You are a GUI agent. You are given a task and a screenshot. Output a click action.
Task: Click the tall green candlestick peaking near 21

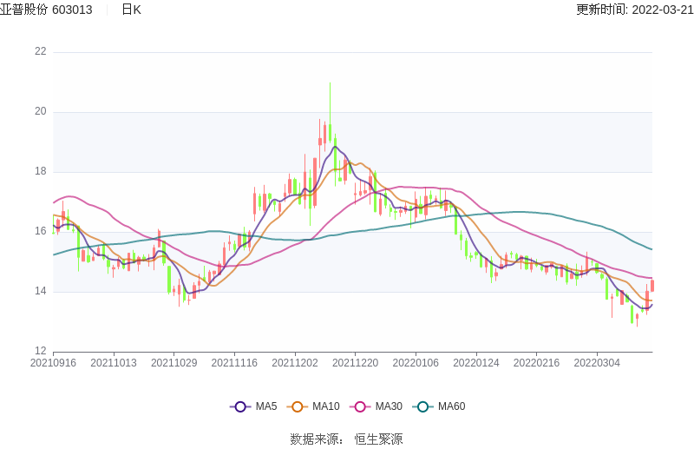[330, 113]
